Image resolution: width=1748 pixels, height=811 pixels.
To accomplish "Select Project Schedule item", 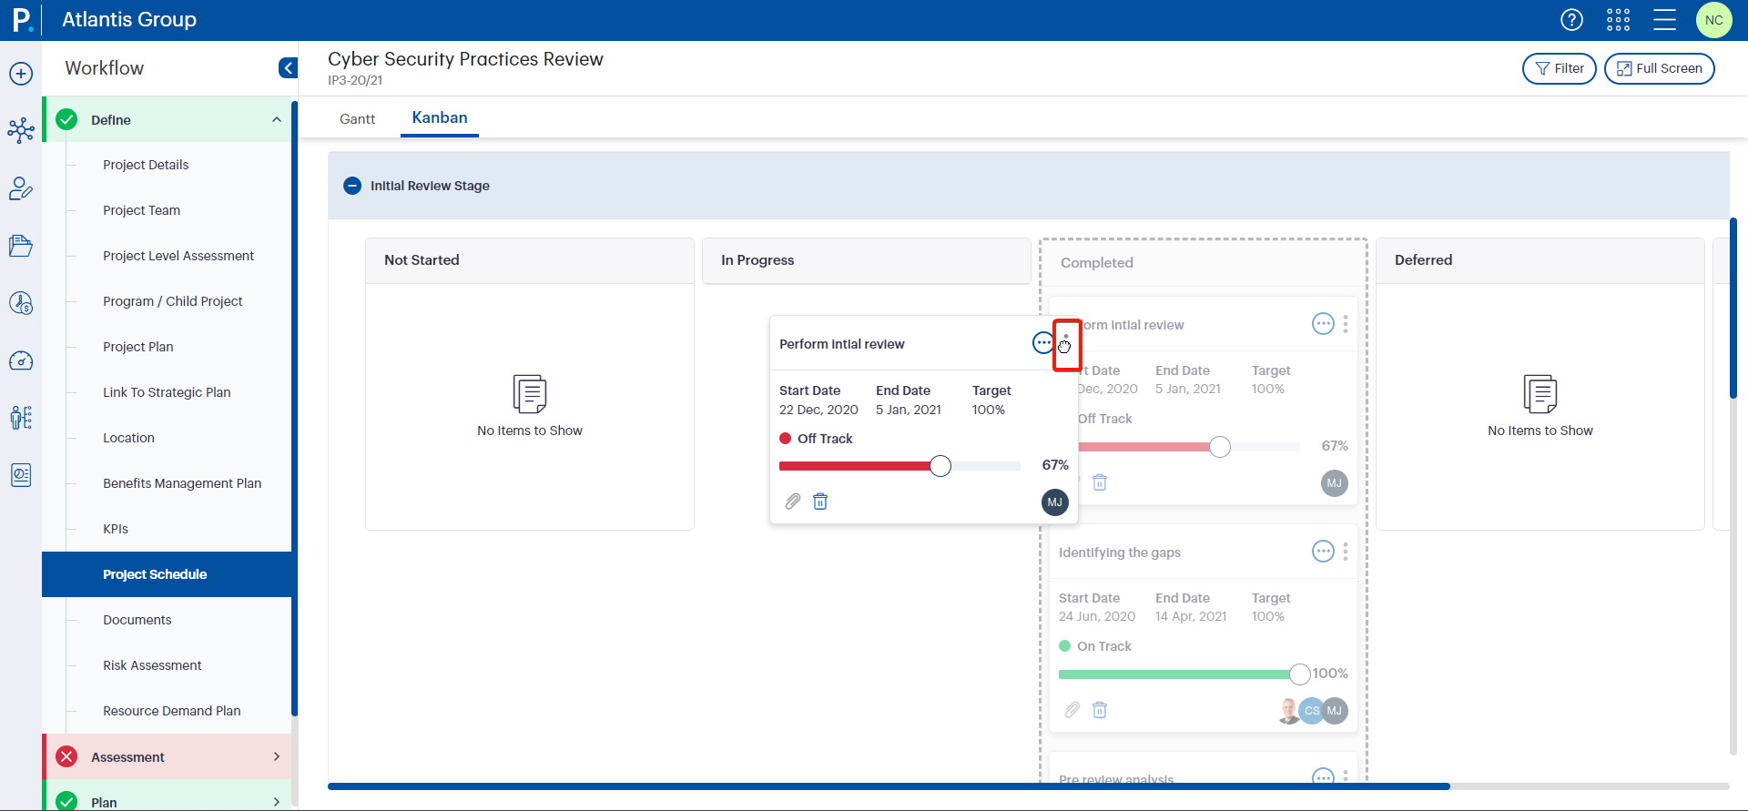I will (x=167, y=574).
